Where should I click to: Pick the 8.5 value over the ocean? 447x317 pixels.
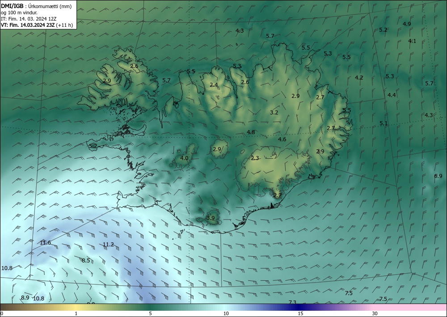tap(86, 260)
